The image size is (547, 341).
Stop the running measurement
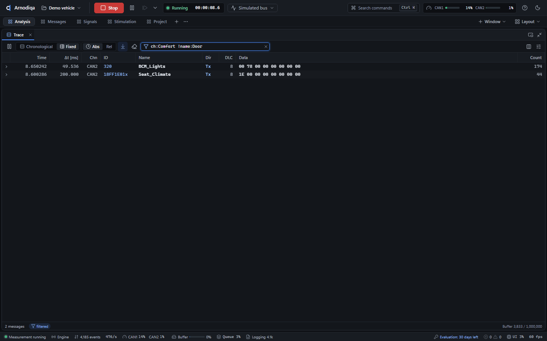[x=109, y=8]
